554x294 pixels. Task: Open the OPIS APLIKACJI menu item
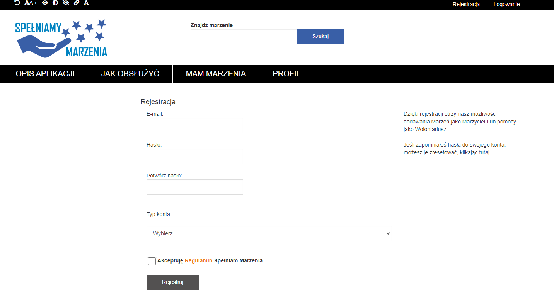click(x=45, y=74)
